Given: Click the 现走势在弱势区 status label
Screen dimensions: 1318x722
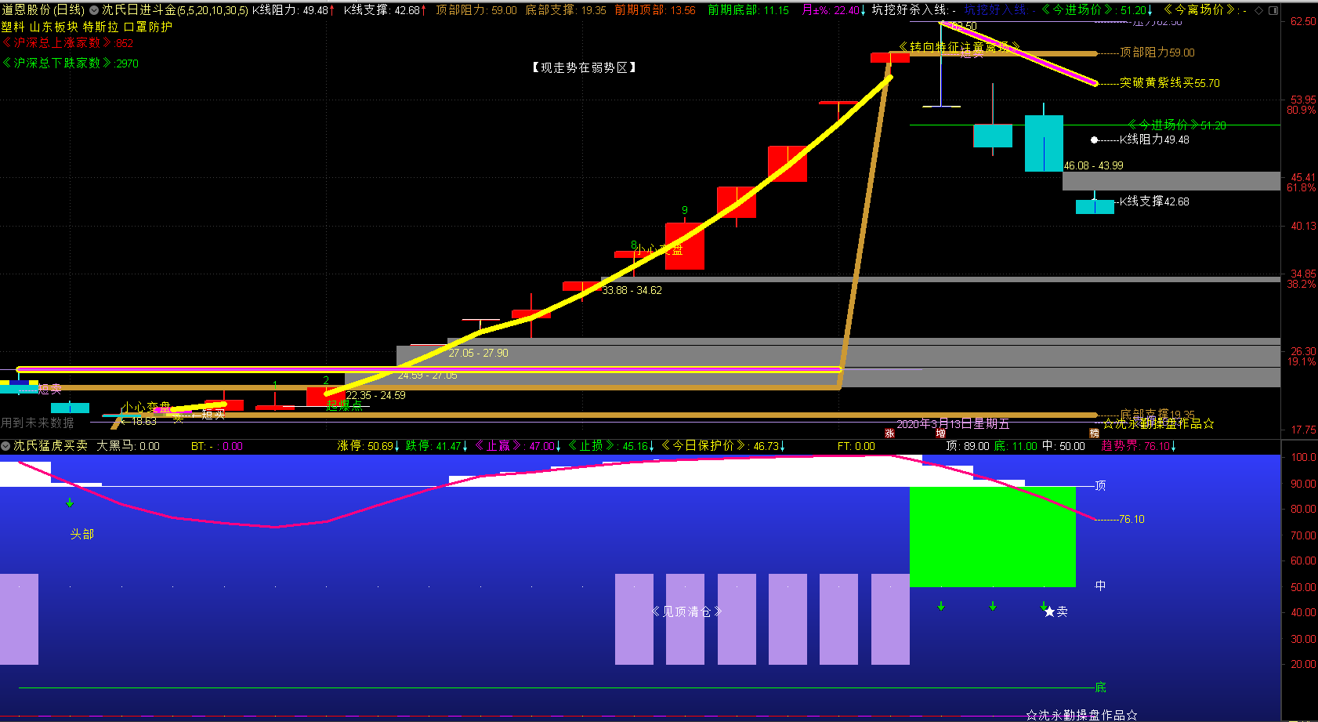Looking at the screenshot, I should pos(584,68).
